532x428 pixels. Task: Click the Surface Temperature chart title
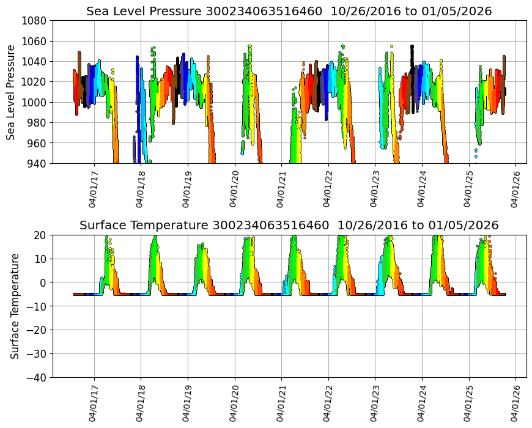289,226
